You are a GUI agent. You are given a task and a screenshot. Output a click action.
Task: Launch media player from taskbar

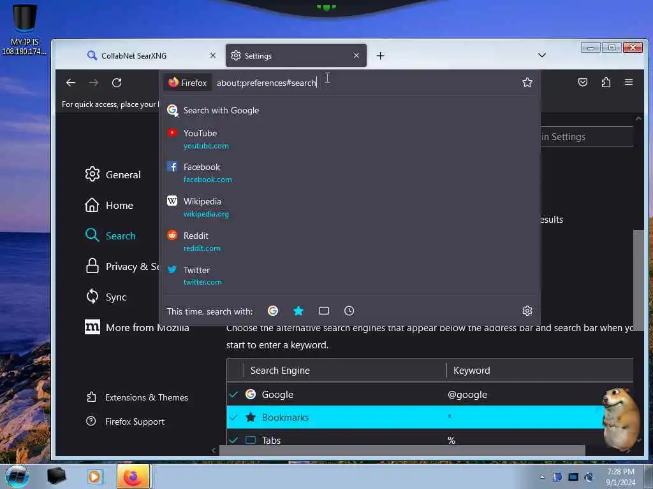(x=94, y=476)
